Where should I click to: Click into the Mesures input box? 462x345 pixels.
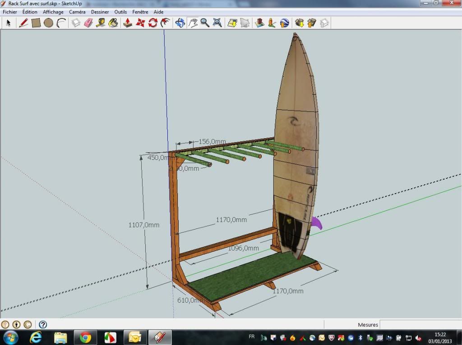[x=420, y=325]
